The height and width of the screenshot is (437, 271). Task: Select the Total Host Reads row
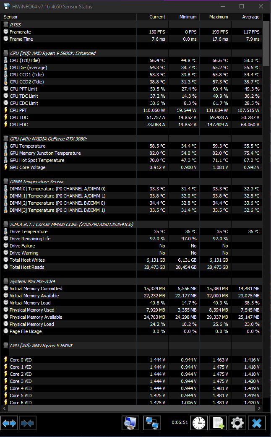tap(132, 267)
